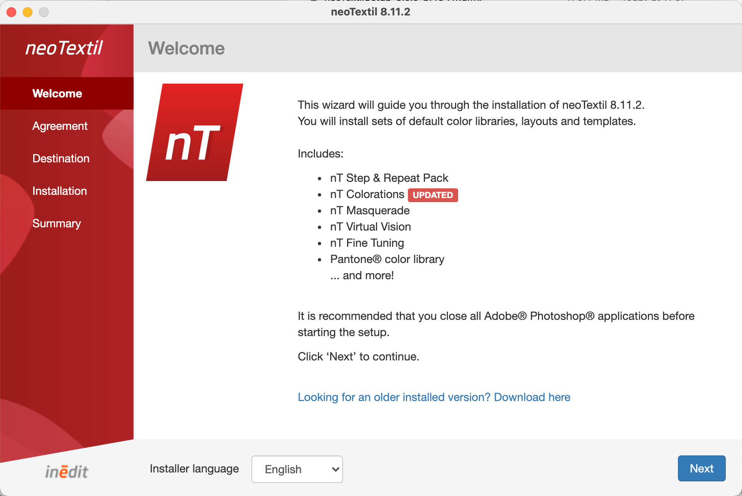Click 'nT Virtual Vision' list item
The image size is (742, 496).
371,226
